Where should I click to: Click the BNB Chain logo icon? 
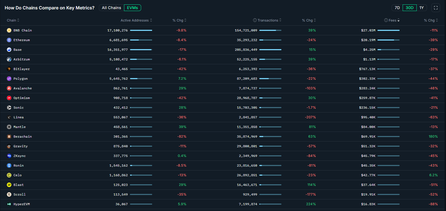[x=9, y=30]
